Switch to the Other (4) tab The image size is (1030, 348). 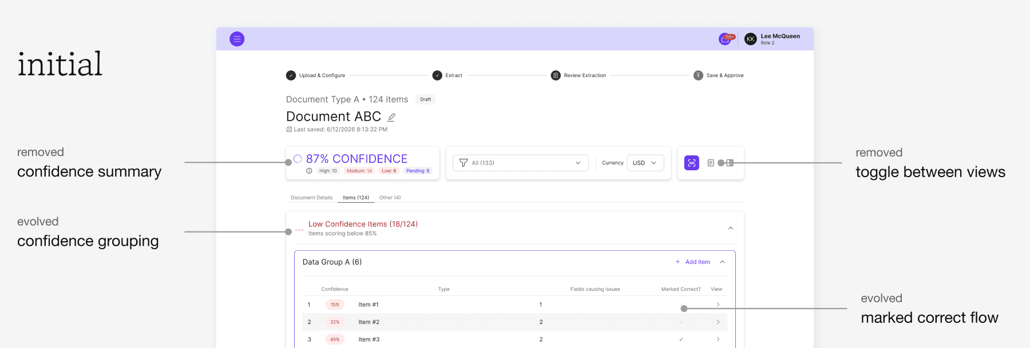390,198
